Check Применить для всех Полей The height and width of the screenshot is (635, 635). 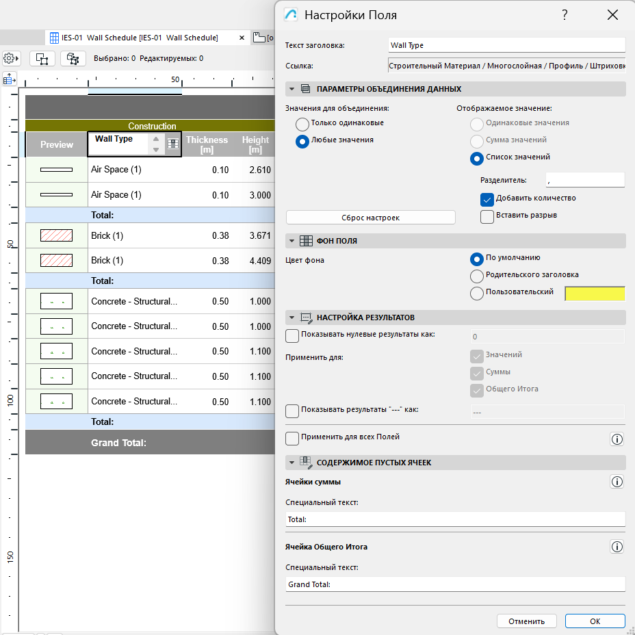coord(292,439)
